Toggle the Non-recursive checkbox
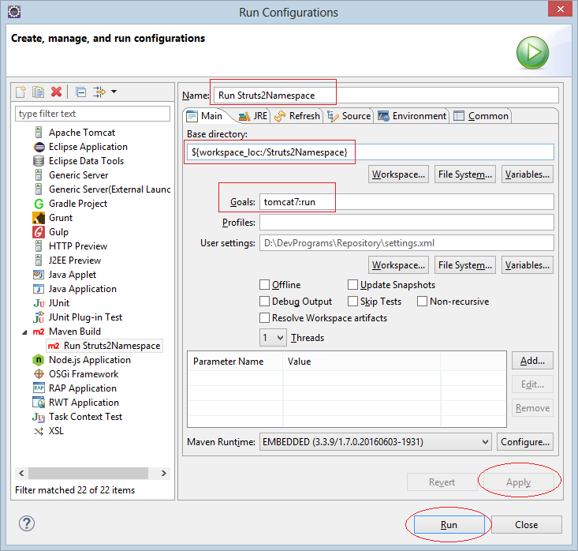 [422, 302]
